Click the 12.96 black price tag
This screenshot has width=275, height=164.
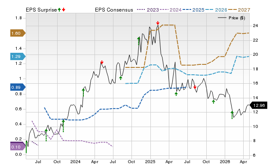click(258, 105)
